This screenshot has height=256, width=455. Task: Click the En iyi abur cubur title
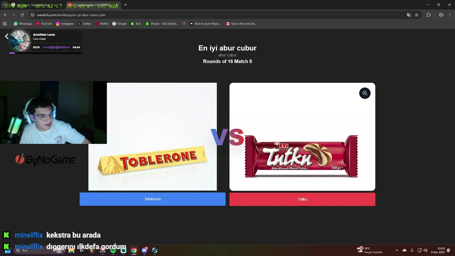tap(227, 48)
